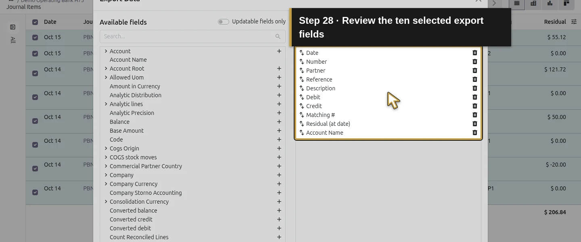Viewport: 581px width, 242px height.
Task: Open optional columns settings icon
Action: [x=574, y=22]
